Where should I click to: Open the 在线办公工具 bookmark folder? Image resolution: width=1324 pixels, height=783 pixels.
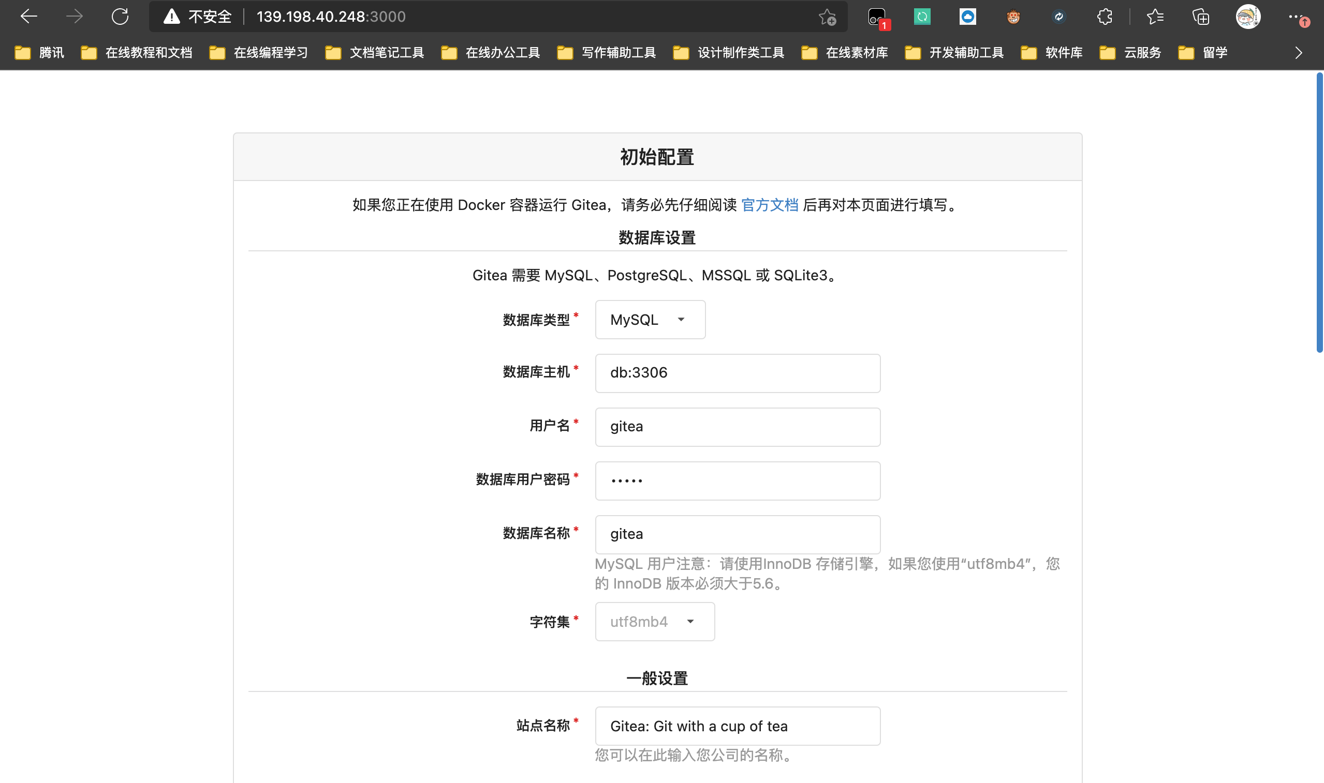pos(491,53)
